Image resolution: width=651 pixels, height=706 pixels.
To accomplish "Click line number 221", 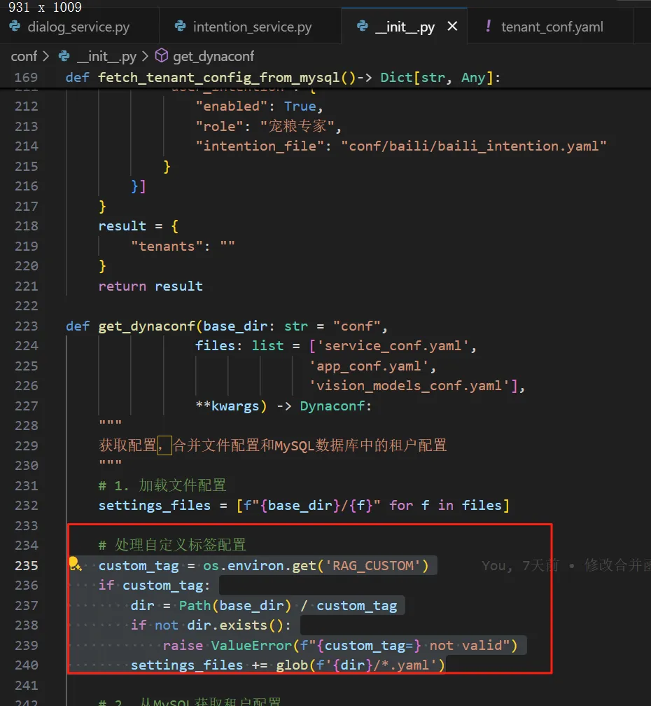I will coord(26,286).
